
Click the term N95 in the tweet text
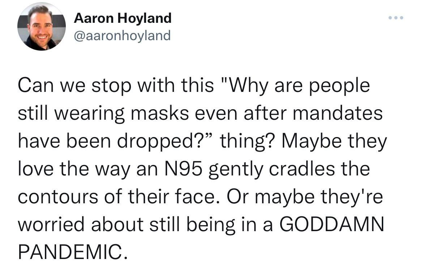coord(183,169)
